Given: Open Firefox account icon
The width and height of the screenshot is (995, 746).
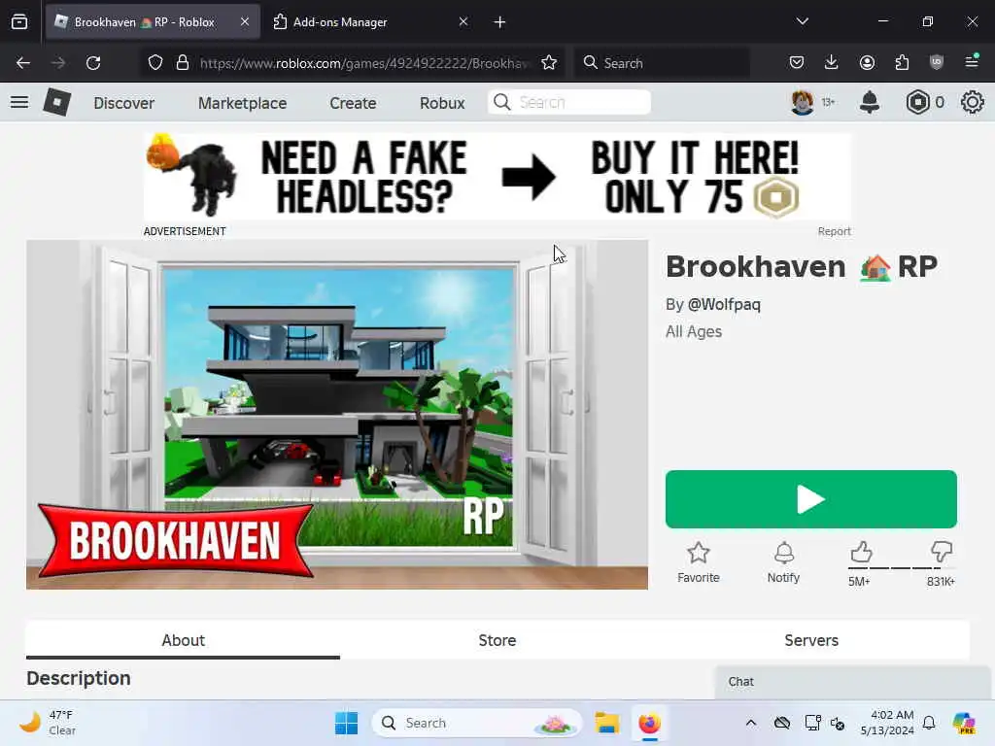Looking at the screenshot, I should coord(867,62).
